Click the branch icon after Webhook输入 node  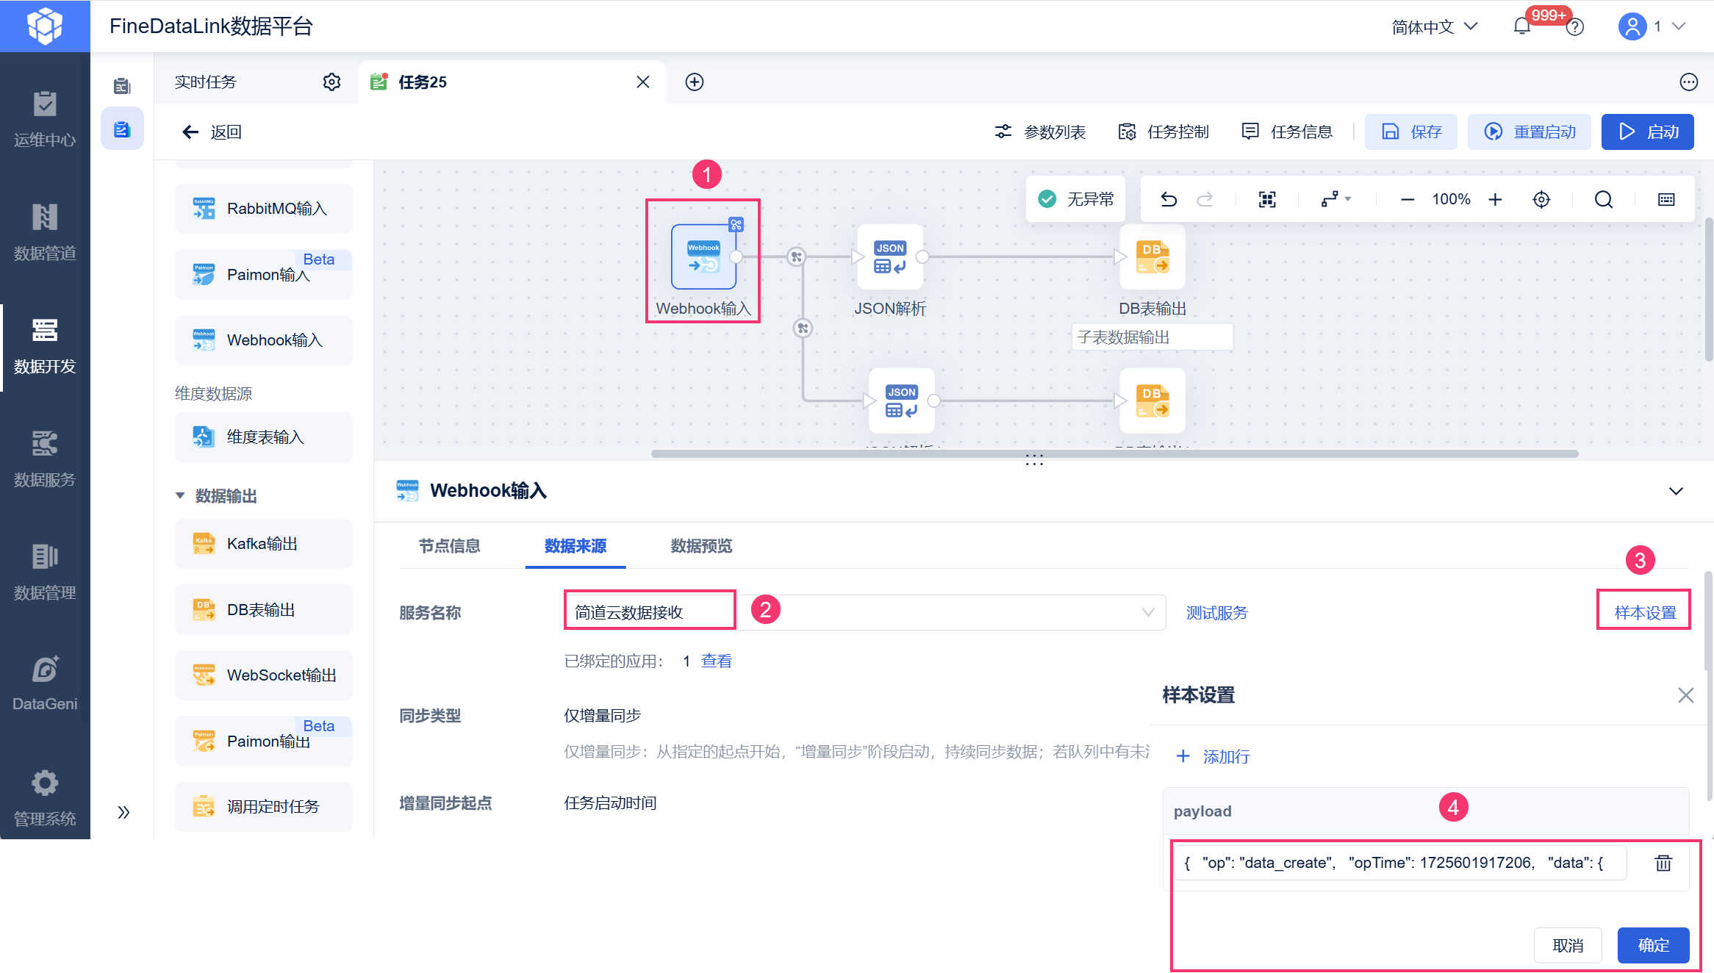coord(796,256)
